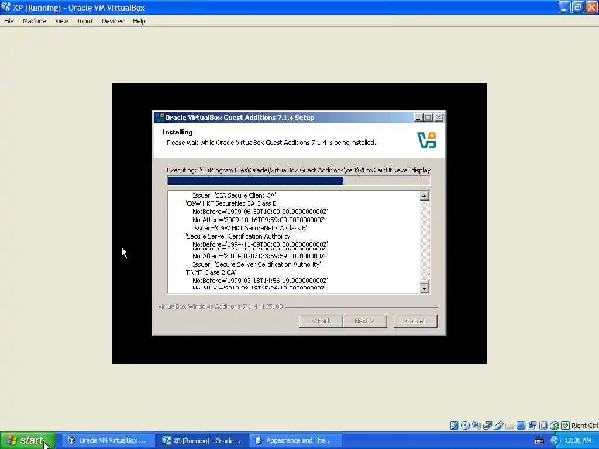Click the mouse integration status icon

coord(555,426)
